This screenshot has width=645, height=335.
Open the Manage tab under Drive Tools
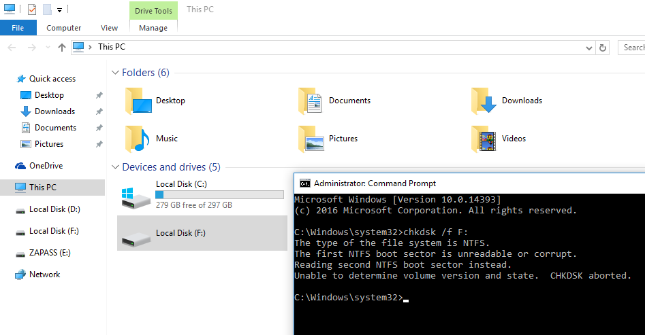153,28
